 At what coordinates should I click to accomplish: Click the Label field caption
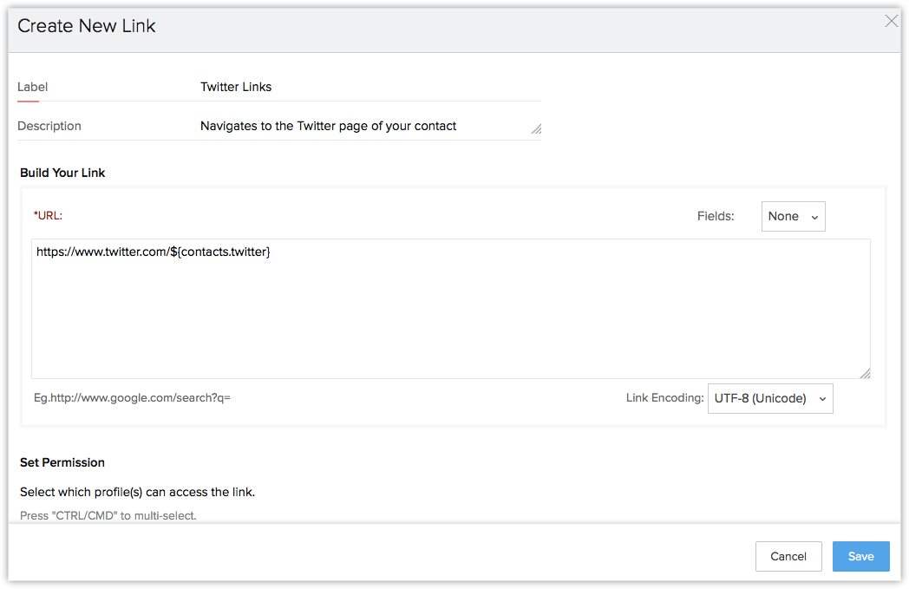[x=33, y=87]
